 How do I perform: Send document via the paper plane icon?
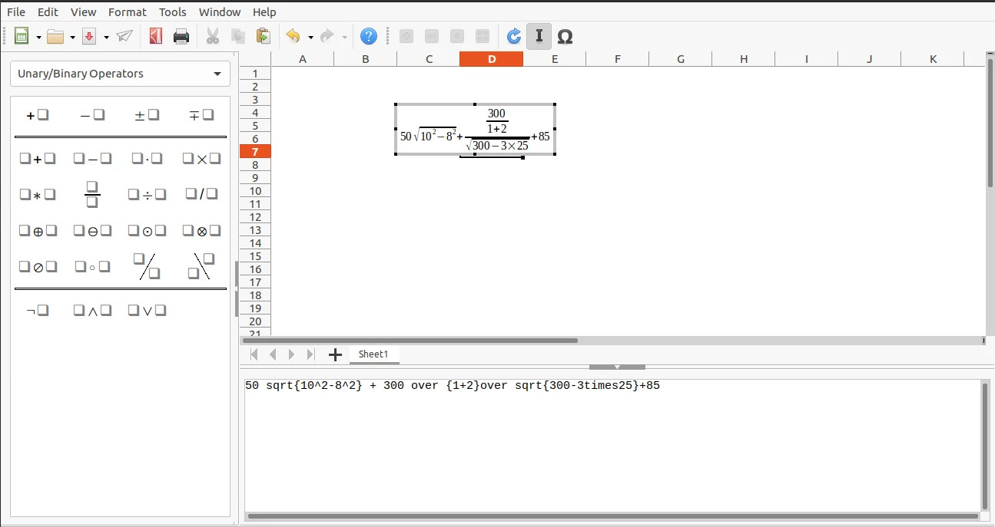(124, 36)
